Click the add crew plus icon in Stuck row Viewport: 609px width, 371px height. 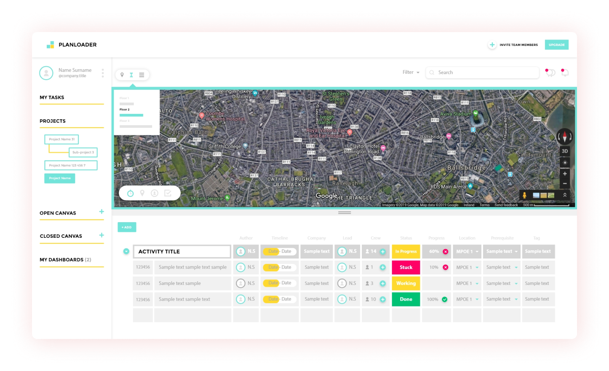tap(383, 267)
